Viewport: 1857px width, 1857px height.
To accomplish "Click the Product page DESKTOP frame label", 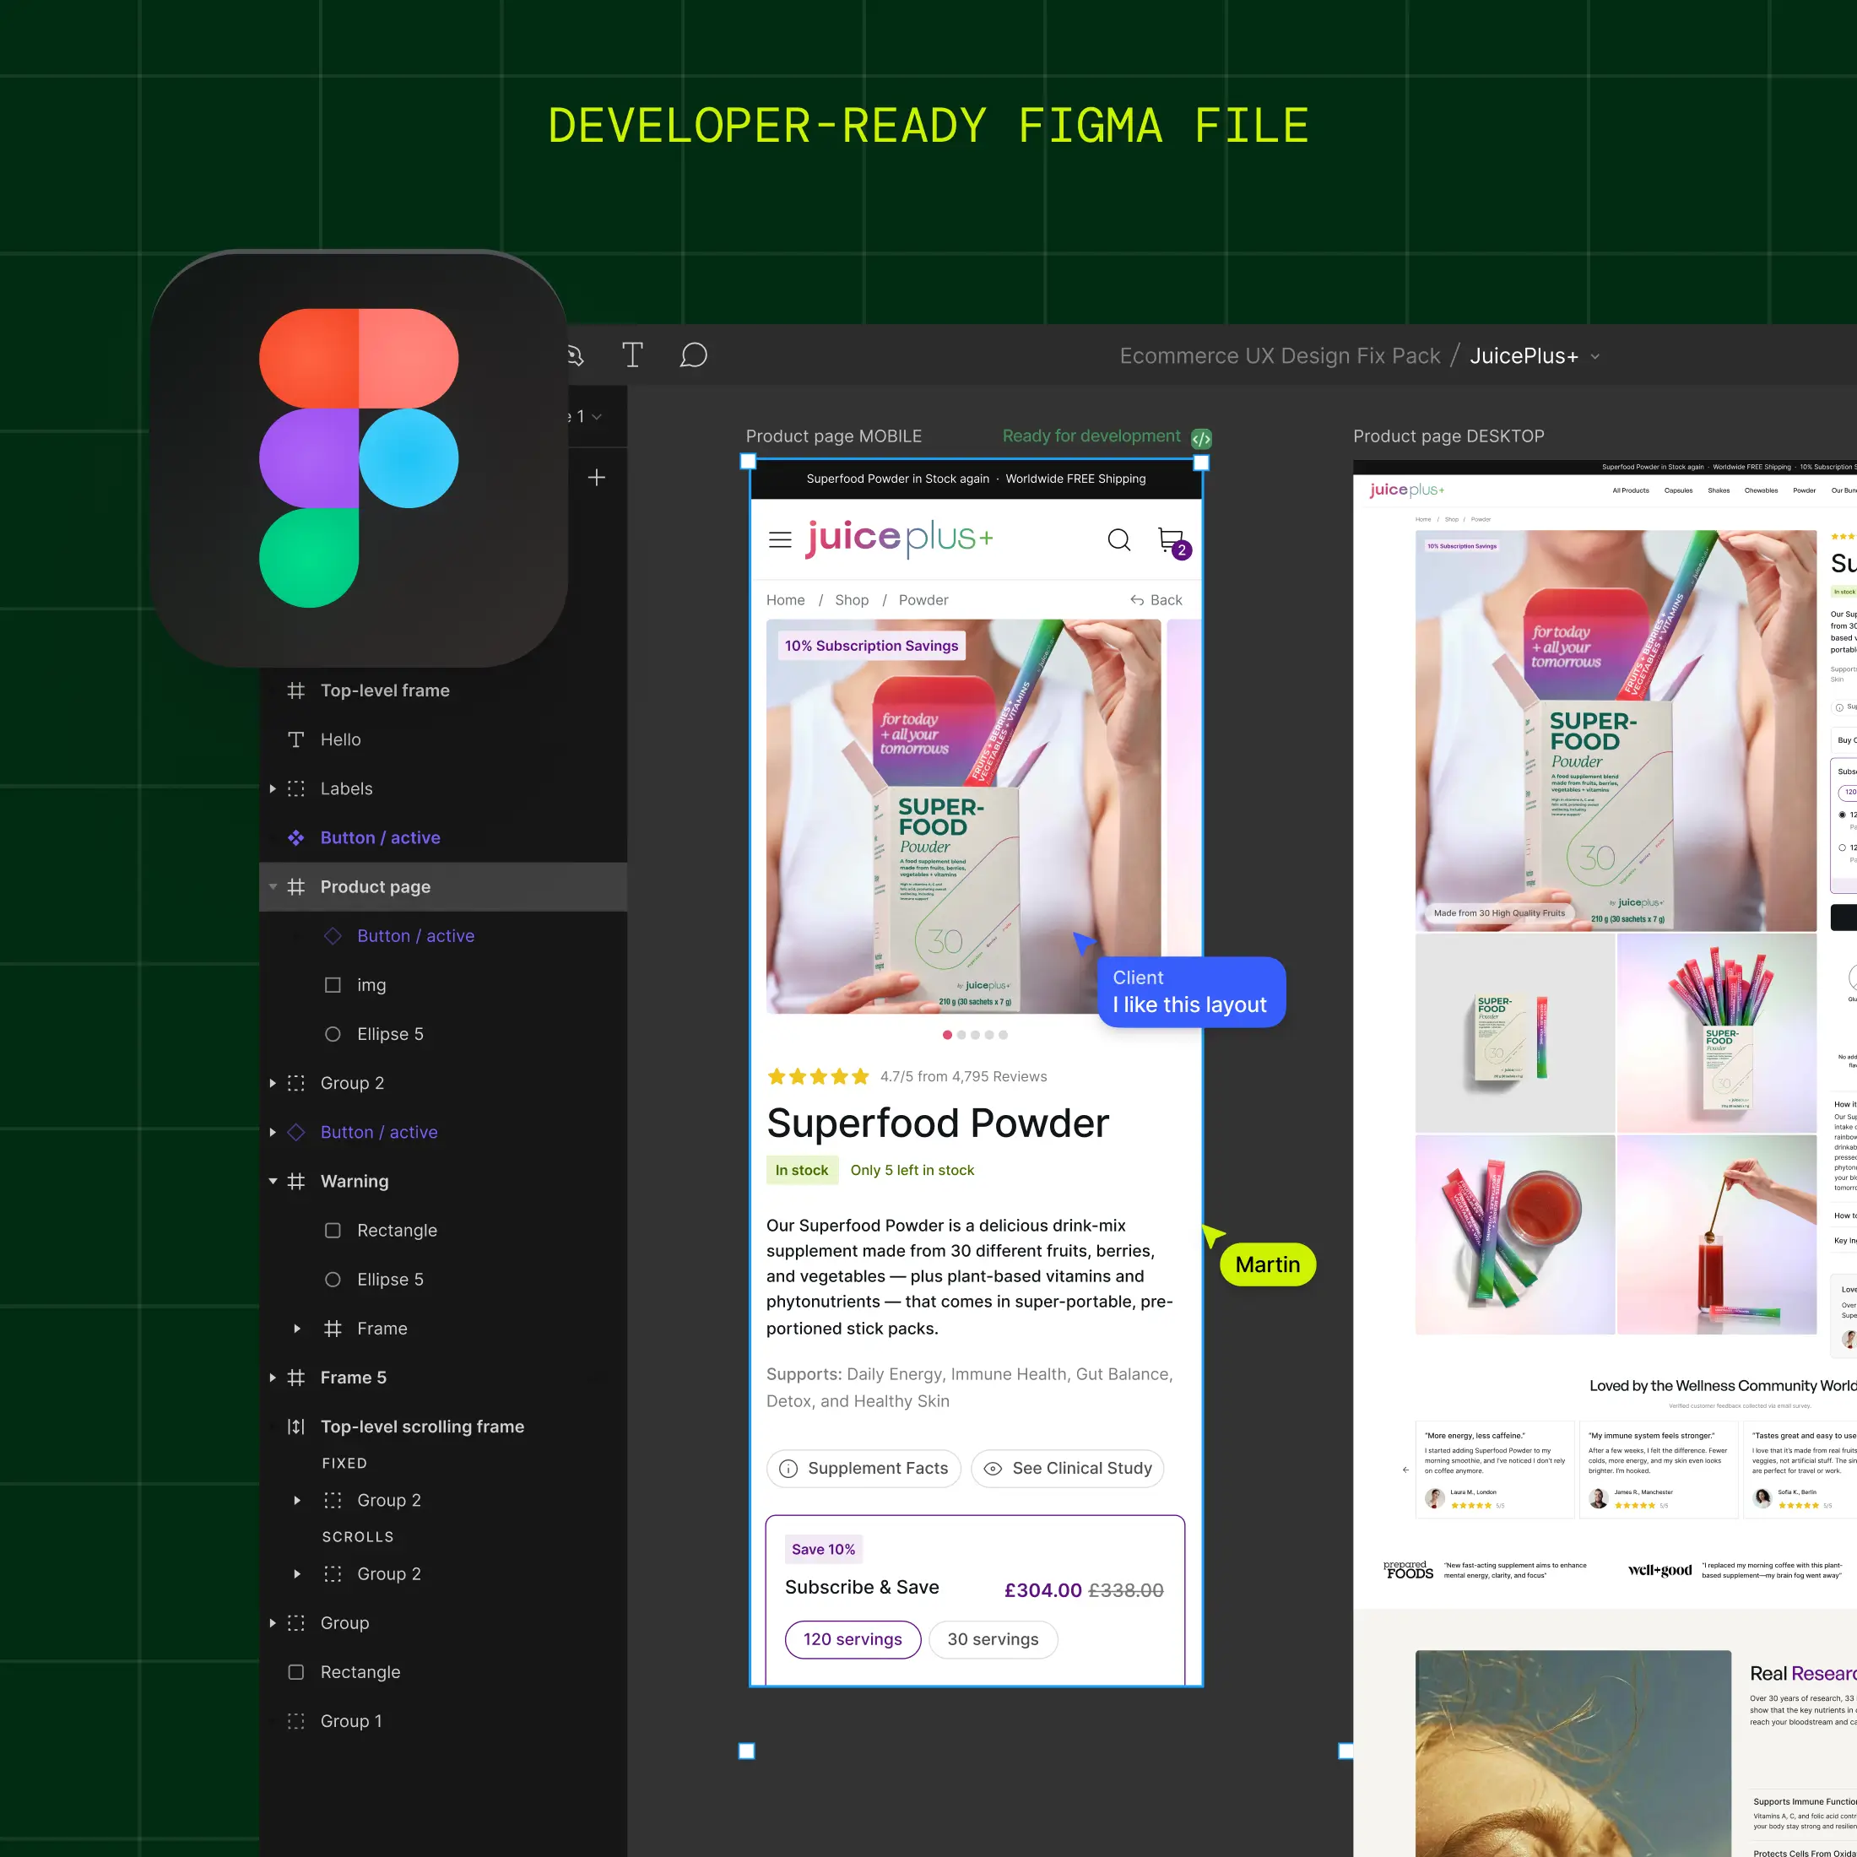I will pos(1448,436).
